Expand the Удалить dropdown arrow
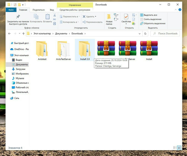The image size is (187, 156). (96, 17)
